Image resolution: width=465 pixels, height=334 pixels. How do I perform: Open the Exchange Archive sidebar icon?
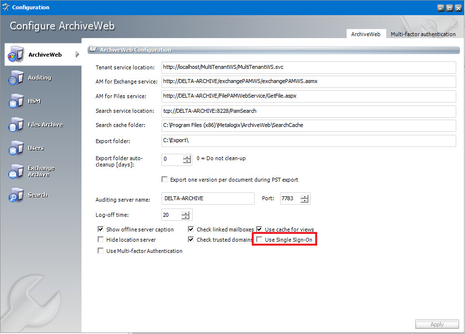[16, 171]
